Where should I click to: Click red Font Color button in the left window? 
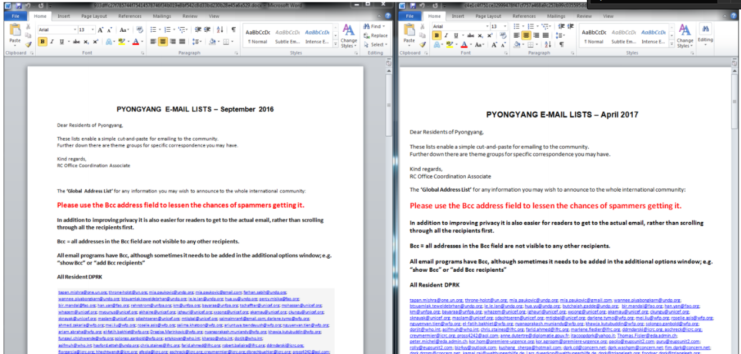pos(136,42)
